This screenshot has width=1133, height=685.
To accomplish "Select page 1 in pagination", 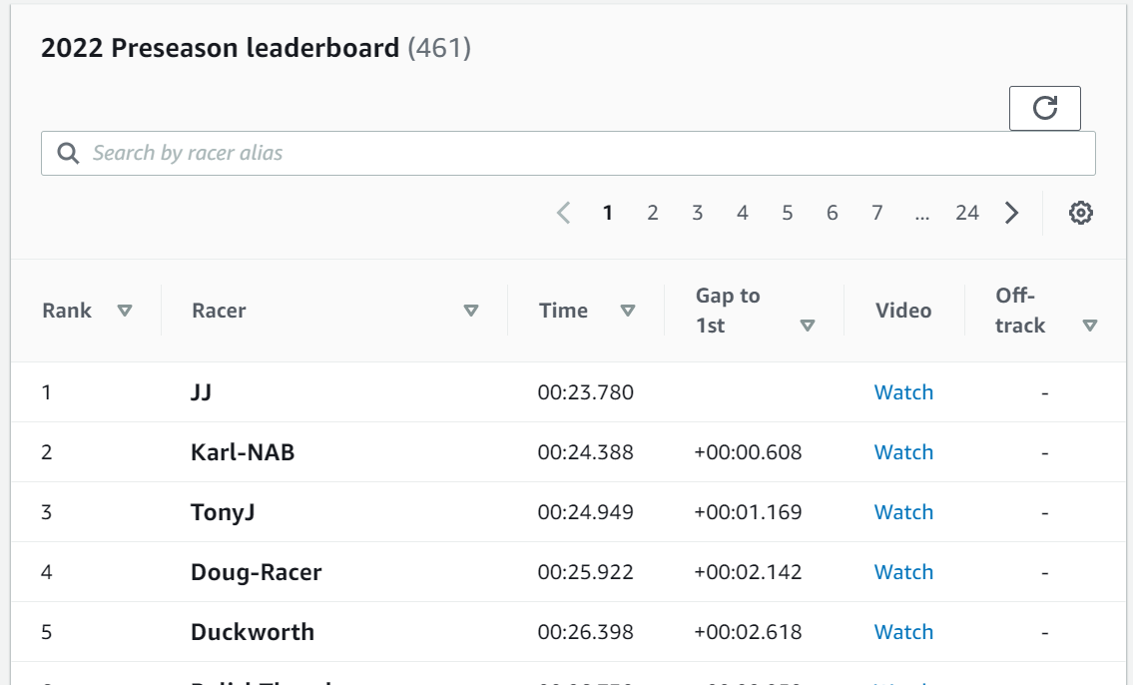I will pos(608,213).
